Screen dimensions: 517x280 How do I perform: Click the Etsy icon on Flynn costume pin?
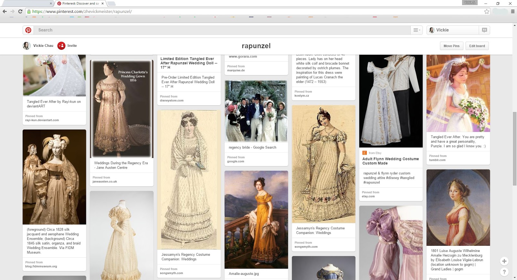point(364,153)
